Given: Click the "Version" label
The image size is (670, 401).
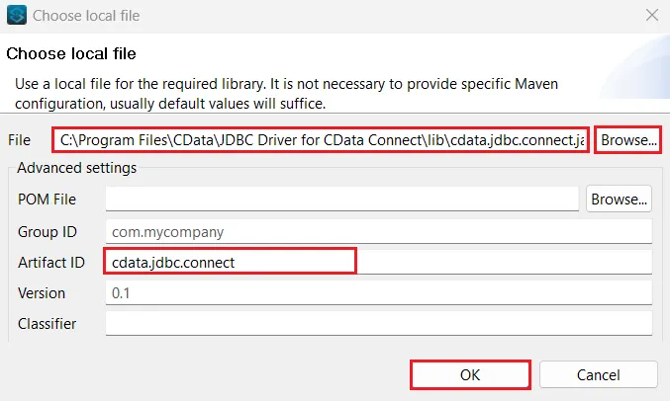Looking at the screenshot, I should (42, 293).
